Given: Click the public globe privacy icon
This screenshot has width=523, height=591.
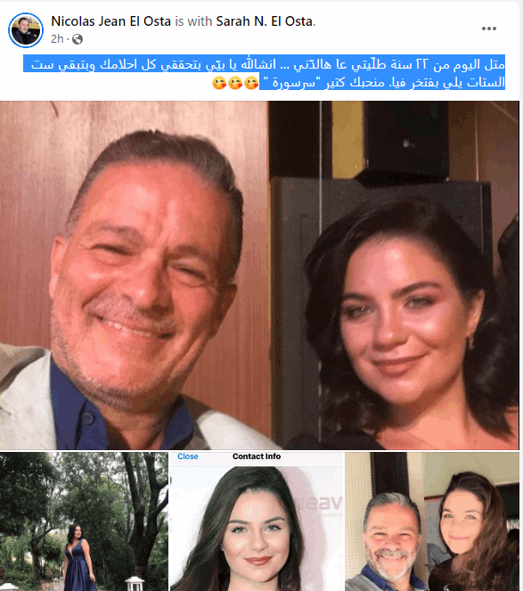Looking at the screenshot, I should 78,39.
